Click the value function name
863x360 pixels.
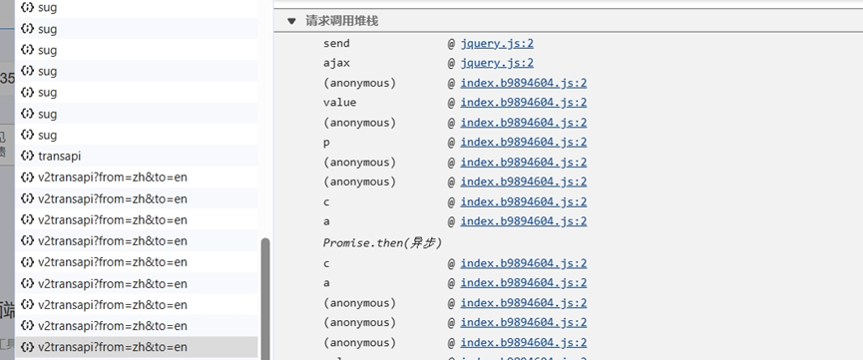tap(339, 103)
